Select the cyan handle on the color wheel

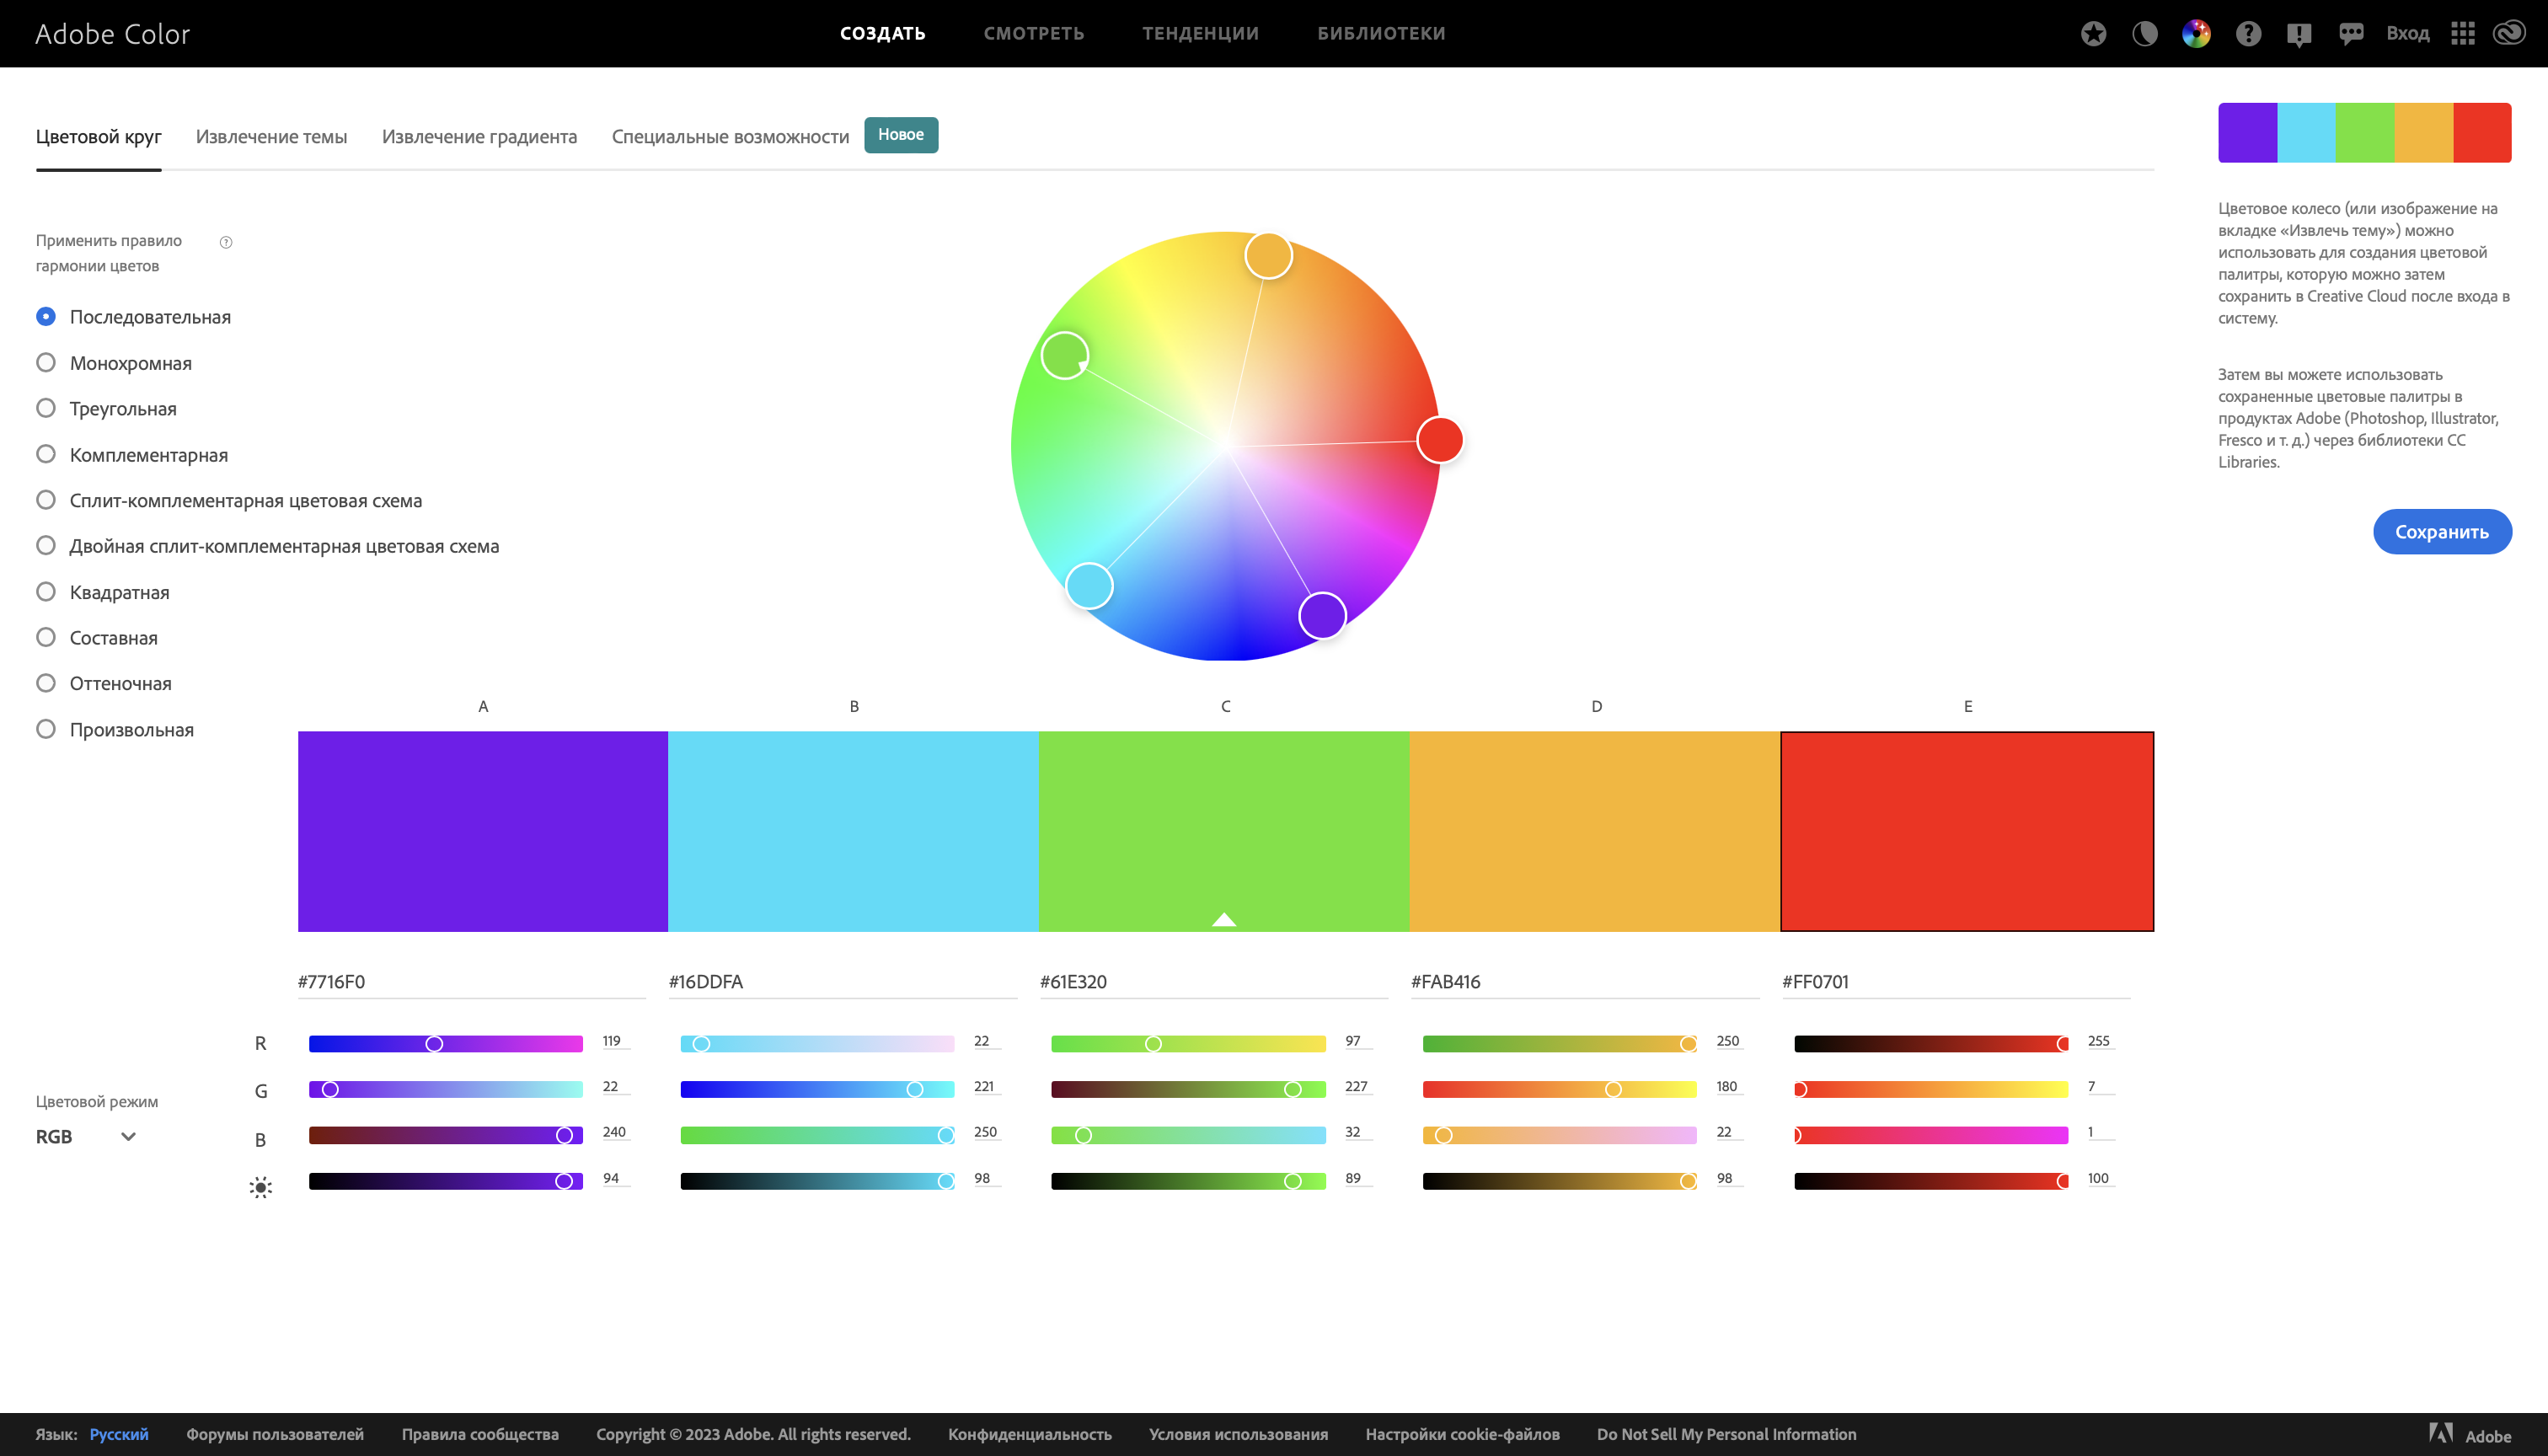1089,586
